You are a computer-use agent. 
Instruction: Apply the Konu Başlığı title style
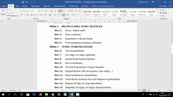click(124, 13)
